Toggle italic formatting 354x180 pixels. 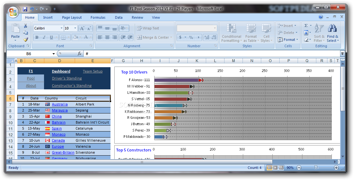tap(44, 37)
